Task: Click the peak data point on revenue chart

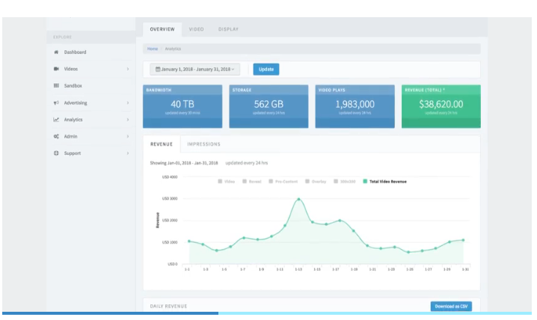Action: pyautogui.click(x=298, y=200)
